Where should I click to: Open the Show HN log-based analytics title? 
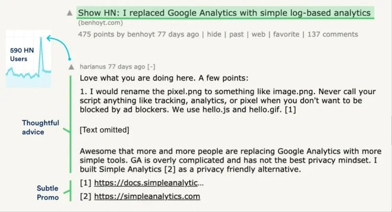point(224,12)
